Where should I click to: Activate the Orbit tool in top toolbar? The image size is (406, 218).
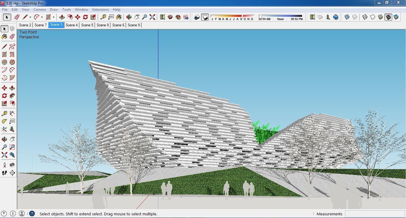click(129, 17)
